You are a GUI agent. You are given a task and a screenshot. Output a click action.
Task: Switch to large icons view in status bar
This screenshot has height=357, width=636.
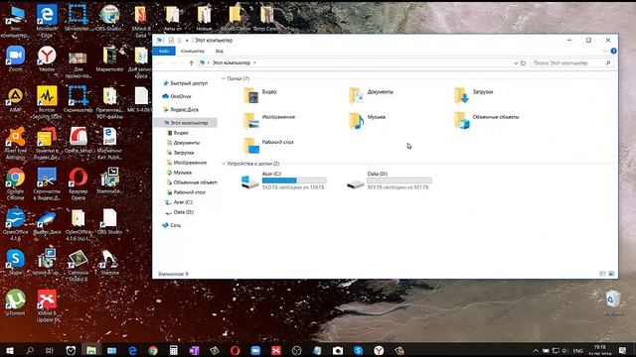click(612, 274)
